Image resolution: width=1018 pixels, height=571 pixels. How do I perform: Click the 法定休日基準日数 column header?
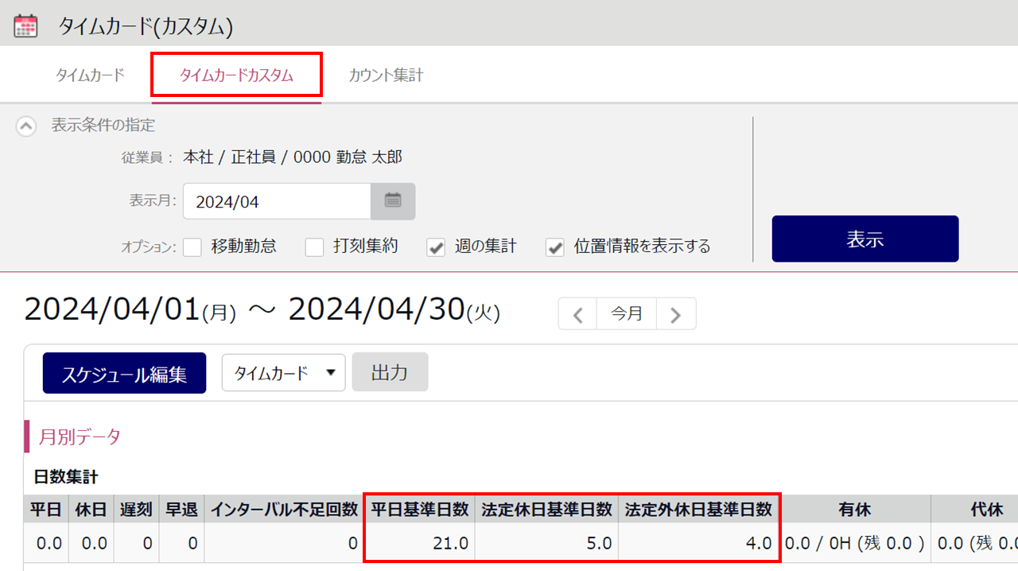point(546,509)
